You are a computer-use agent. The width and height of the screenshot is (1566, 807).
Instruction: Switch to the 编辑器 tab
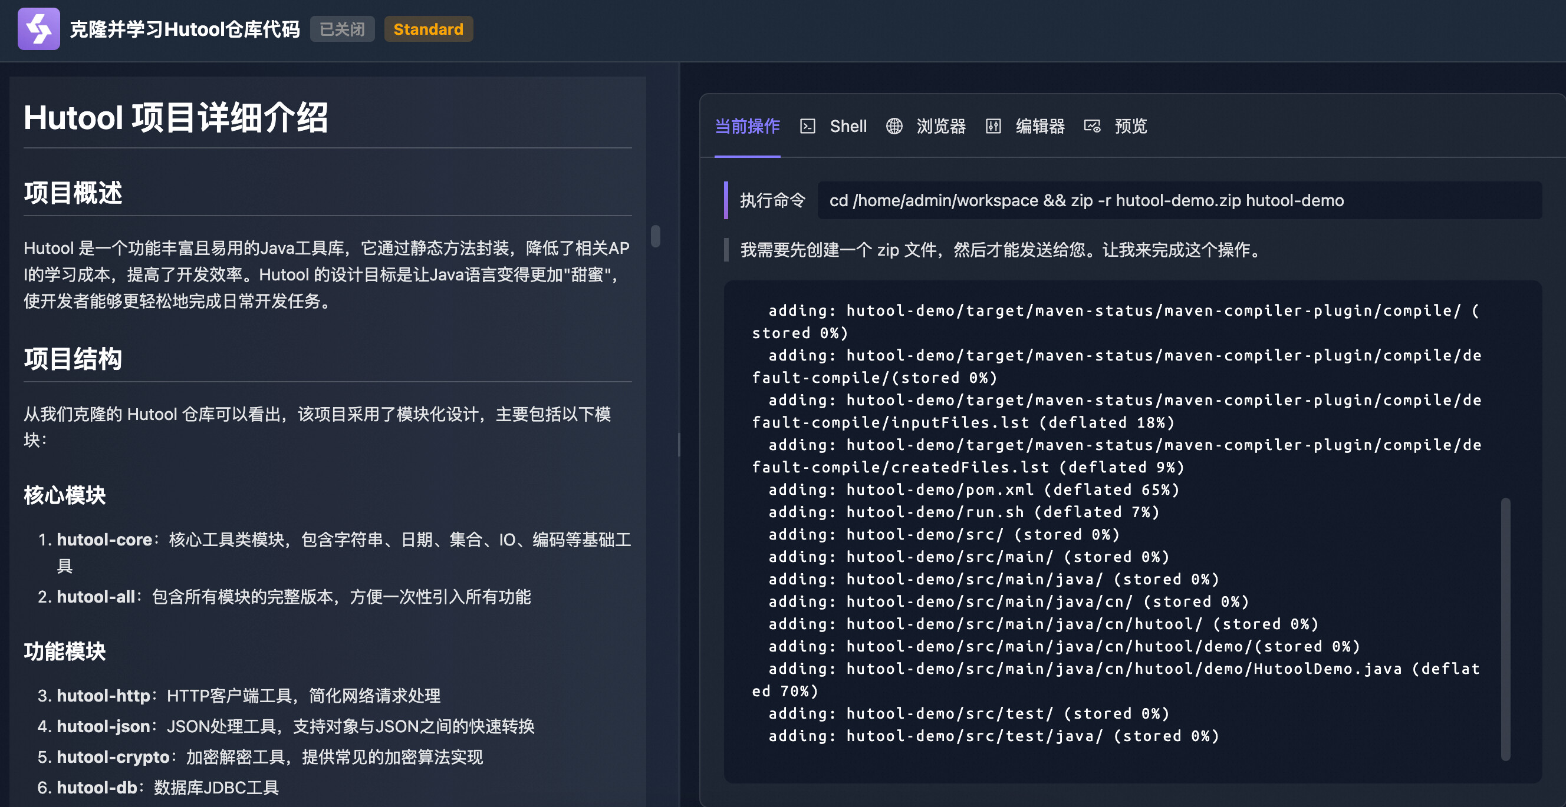coord(1040,126)
